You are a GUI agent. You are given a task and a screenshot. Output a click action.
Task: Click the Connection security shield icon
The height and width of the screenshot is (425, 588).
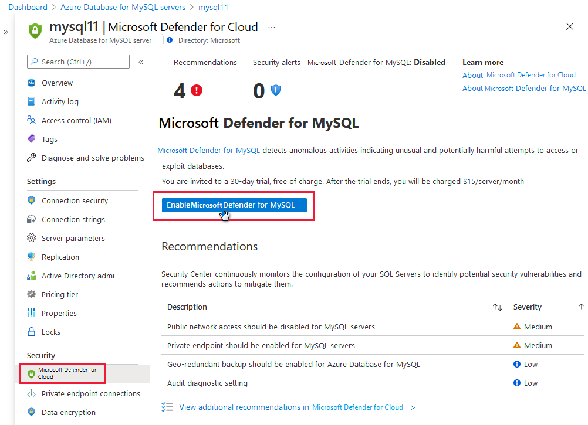32,201
